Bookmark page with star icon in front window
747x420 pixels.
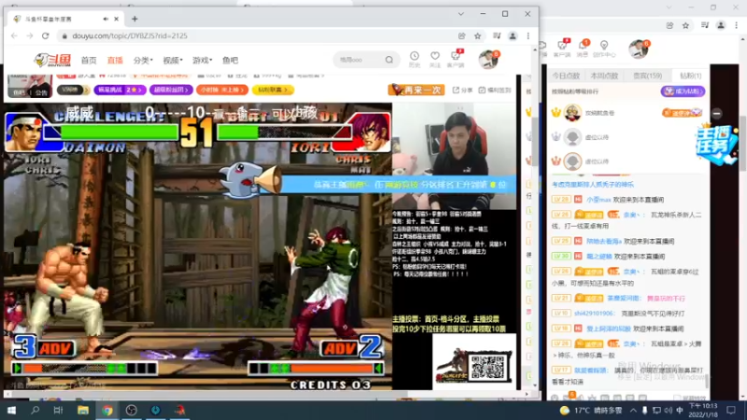[x=477, y=35]
